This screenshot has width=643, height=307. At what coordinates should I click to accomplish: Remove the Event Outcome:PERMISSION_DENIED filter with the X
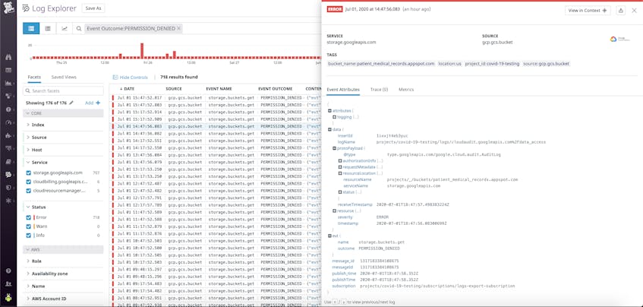(179, 29)
